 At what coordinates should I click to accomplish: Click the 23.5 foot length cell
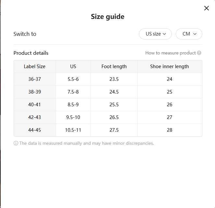click(x=114, y=79)
